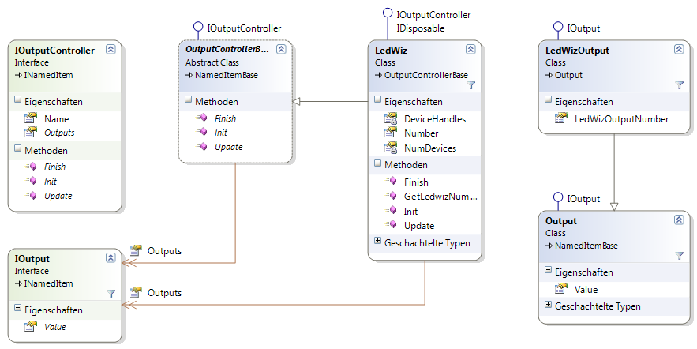The image size is (697, 349).
Task: Click the filter icon in IOutput box
Action: point(111,294)
